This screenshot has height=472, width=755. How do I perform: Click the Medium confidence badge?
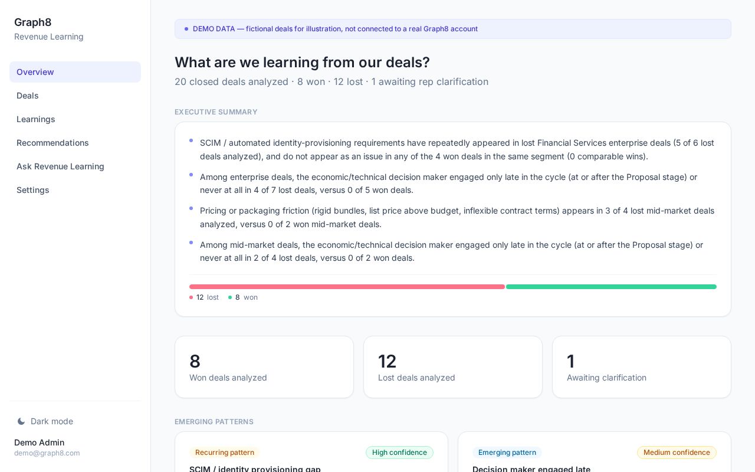[677, 453]
